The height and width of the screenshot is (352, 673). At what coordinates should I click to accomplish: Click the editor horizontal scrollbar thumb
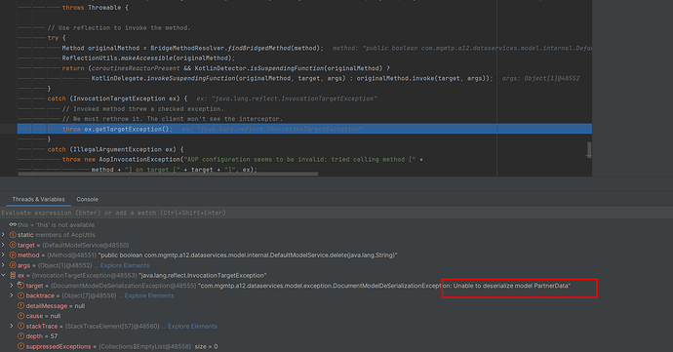pyautogui.click(x=168, y=174)
